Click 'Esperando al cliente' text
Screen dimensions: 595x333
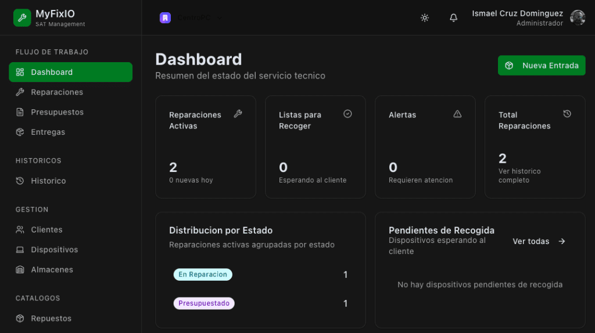click(313, 180)
